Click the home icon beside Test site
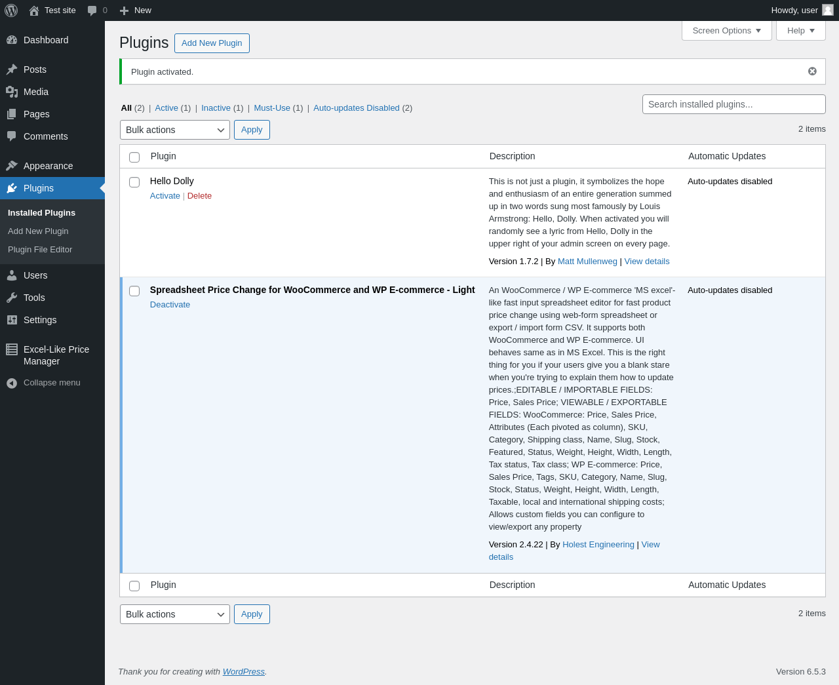The width and height of the screenshot is (839, 685). click(34, 10)
